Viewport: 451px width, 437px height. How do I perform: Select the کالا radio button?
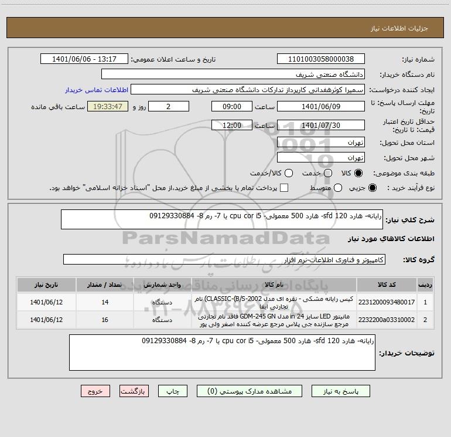[358, 173]
